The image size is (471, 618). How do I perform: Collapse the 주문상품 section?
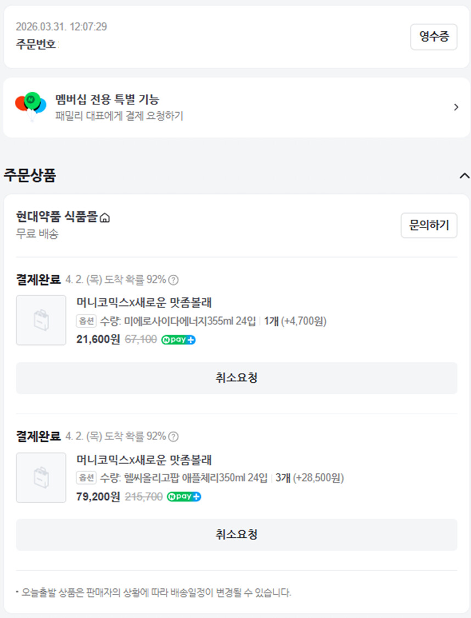click(x=464, y=176)
